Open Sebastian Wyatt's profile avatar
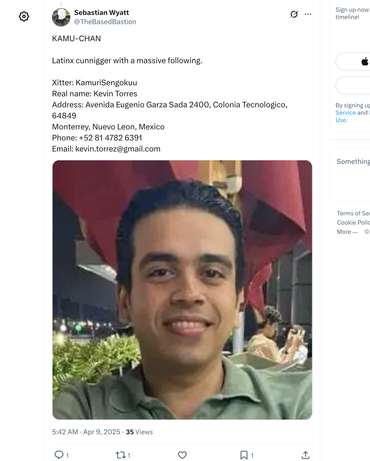 (61, 17)
